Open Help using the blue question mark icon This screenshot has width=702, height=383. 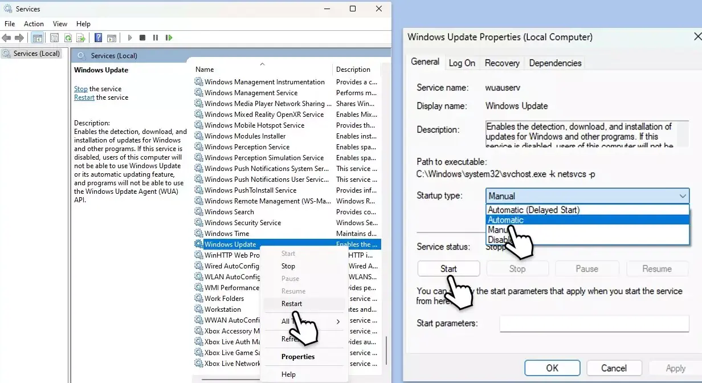97,38
